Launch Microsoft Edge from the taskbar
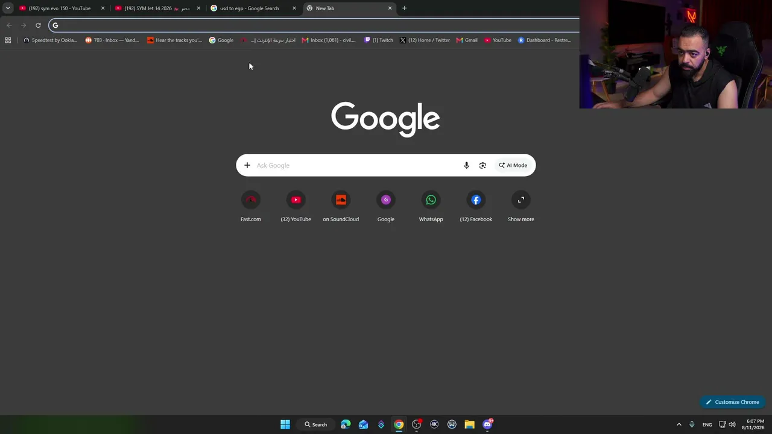This screenshot has height=434, width=772. coord(346,424)
